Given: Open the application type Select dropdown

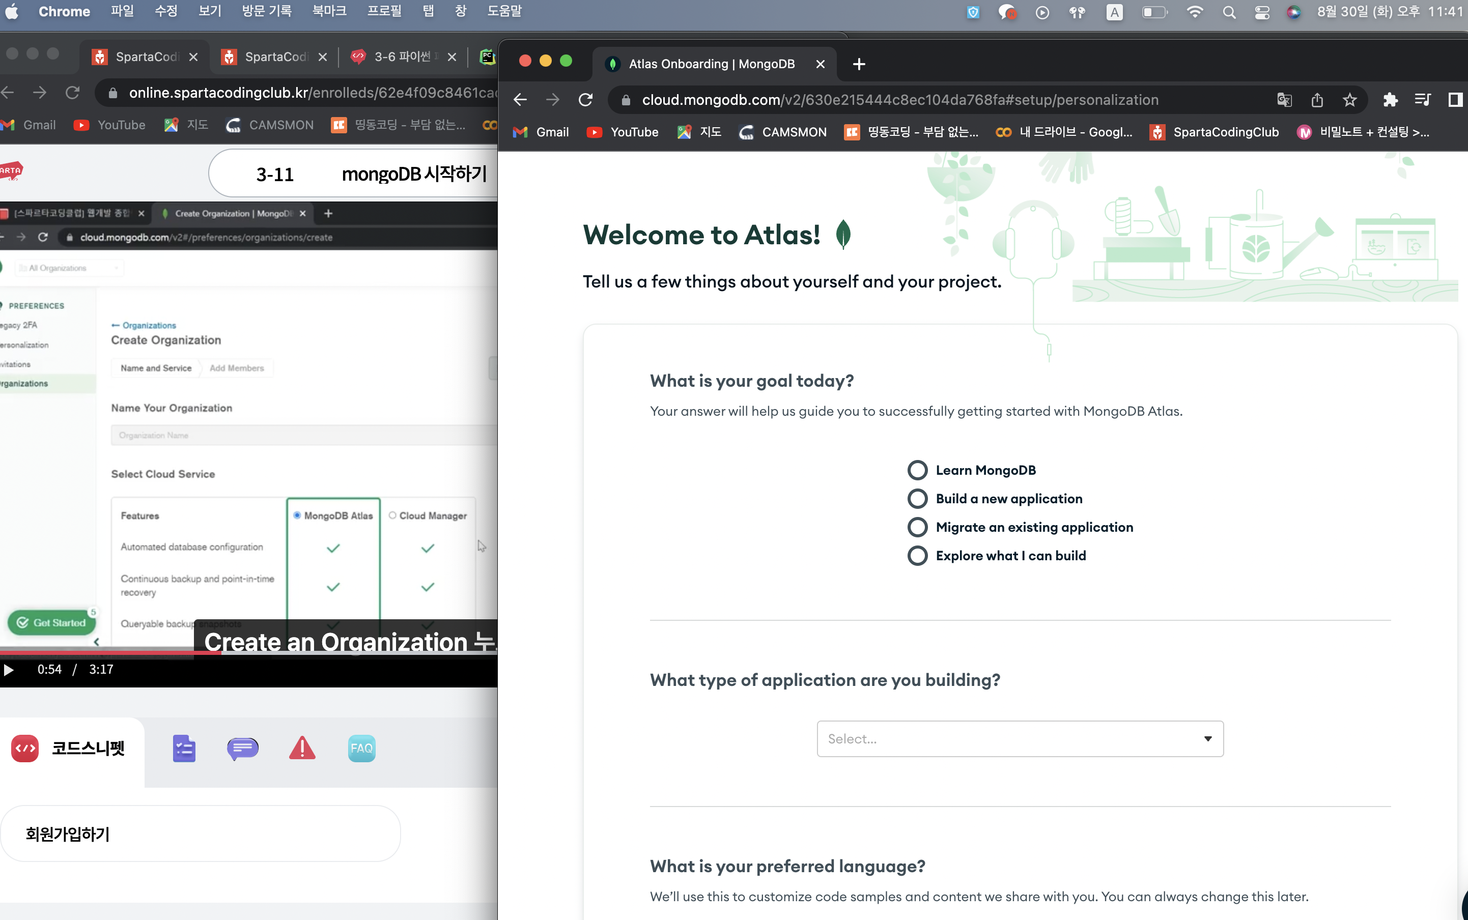Looking at the screenshot, I should click(x=1020, y=739).
